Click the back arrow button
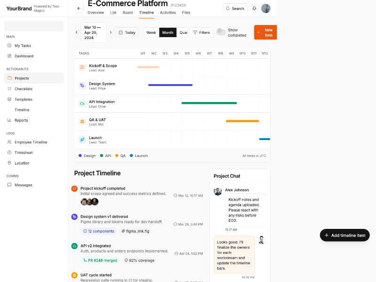Image resolution: width=376 pixels, height=282 pixels. (78, 8)
